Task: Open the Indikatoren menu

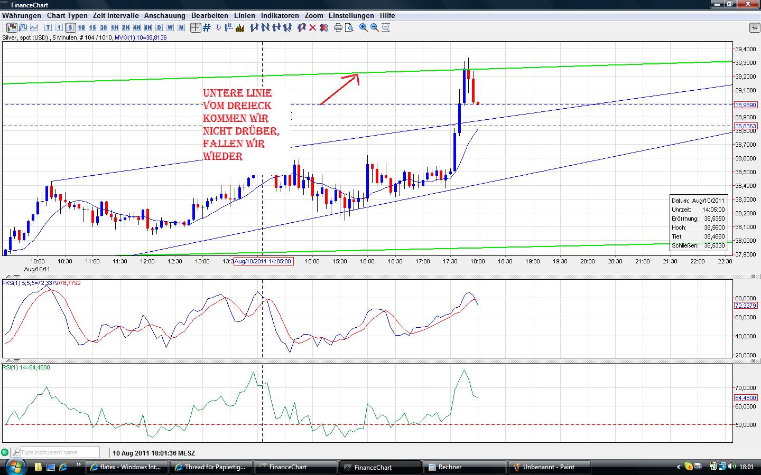Action: (x=280, y=16)
